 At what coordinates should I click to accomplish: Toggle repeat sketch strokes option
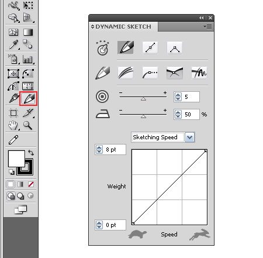point(126,73)
